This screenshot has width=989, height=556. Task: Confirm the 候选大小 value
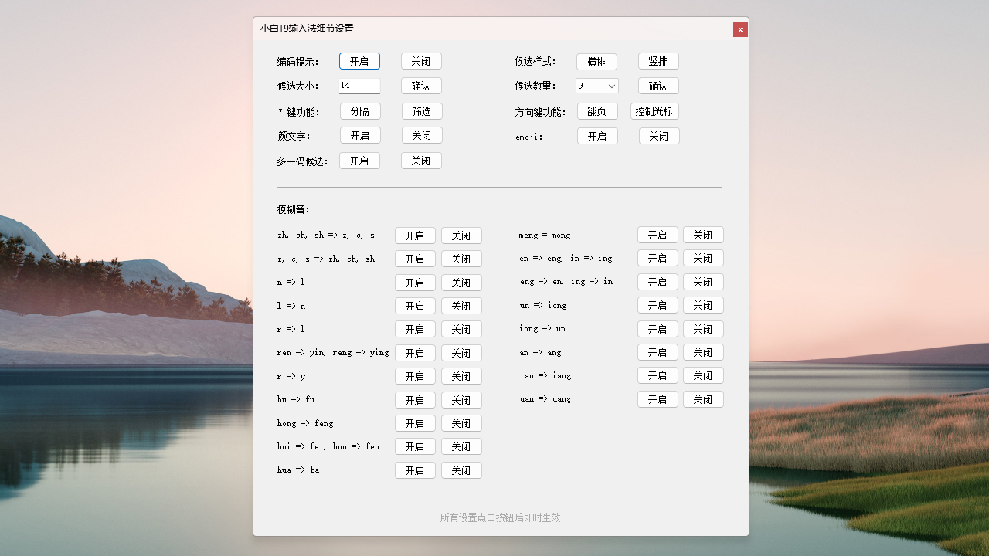(x=421, y=86)
